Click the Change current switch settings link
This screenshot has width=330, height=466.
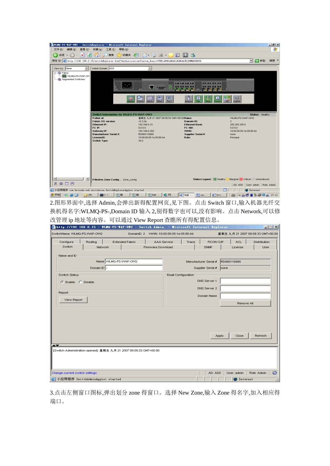(x=74, y=373)
